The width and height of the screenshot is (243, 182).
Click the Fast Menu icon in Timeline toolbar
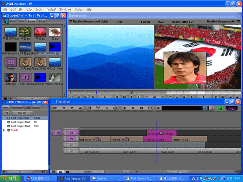pyautogui.click(x=54, y=108)
